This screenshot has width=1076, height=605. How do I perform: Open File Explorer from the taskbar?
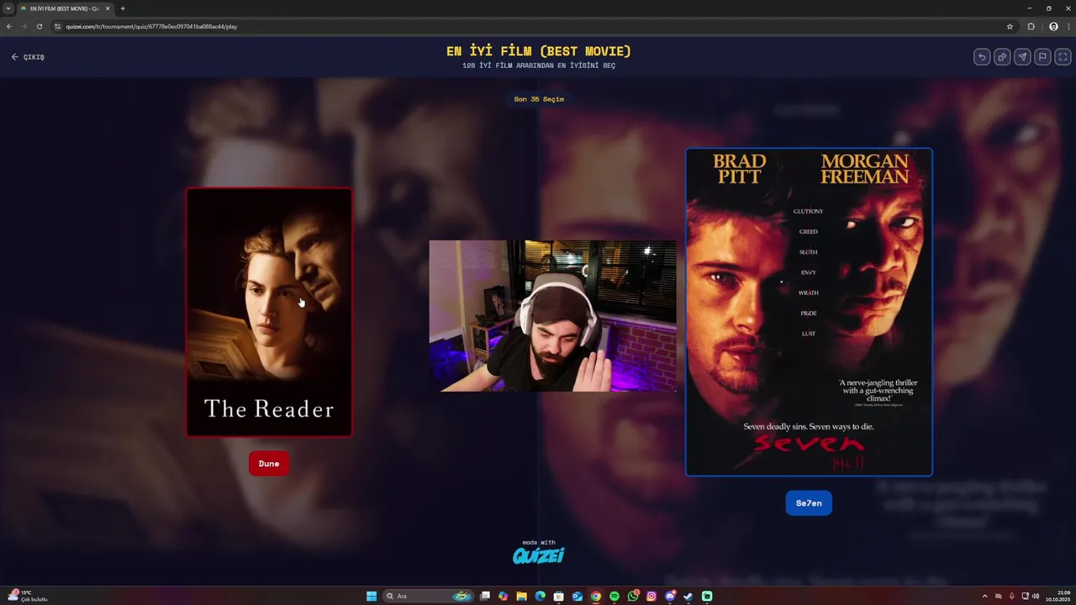(521, 596)
